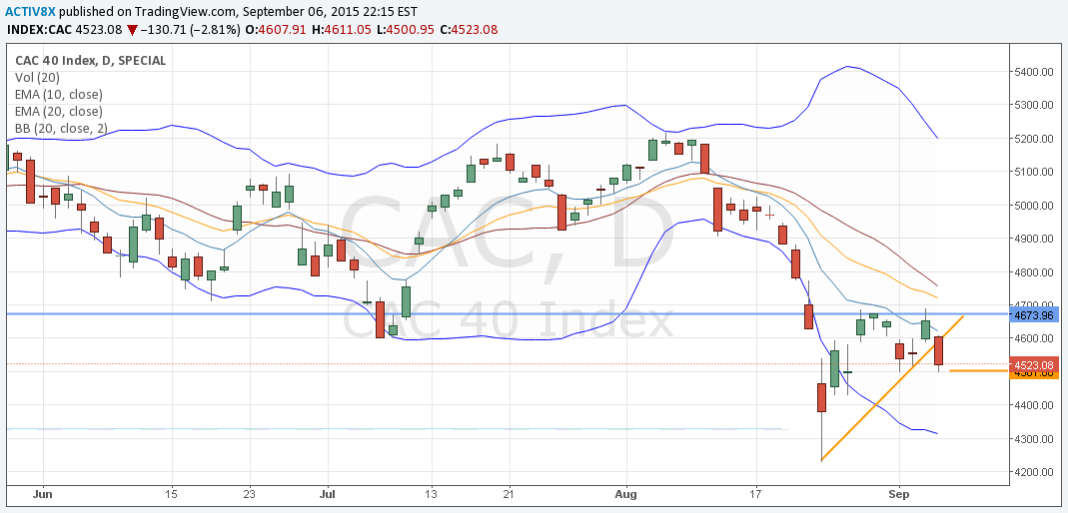1068x513 pixels.
Task: Click the 5300.00 price axis label
Action: (1034, 106)
